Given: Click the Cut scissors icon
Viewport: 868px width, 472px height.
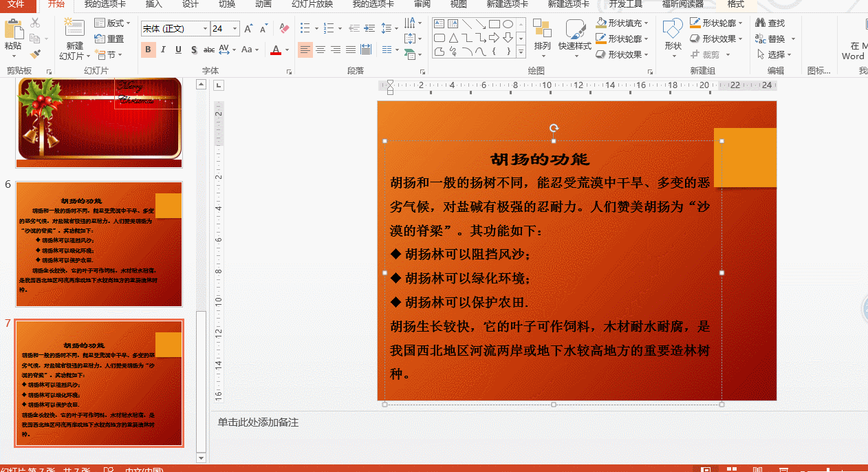Looking at the screenshot, I should (35, 23).
